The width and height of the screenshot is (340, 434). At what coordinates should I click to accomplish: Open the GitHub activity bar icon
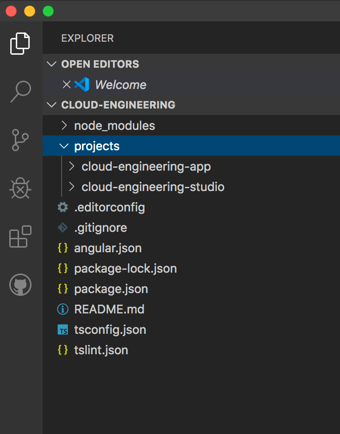20,285
